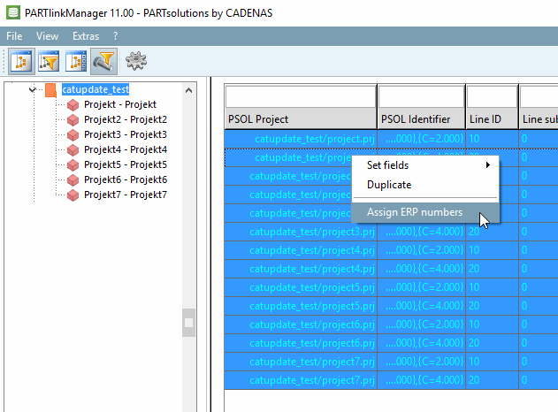
Task: Click the cube icon beside Projekt5 - Projekt5
Action: 73,165
